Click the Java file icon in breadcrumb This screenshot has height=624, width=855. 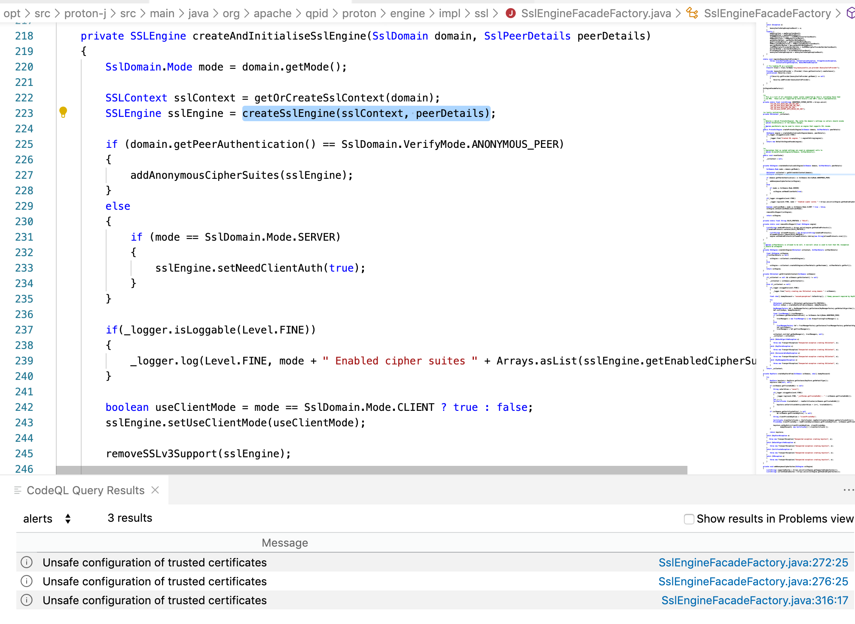[x=510, y=13]
